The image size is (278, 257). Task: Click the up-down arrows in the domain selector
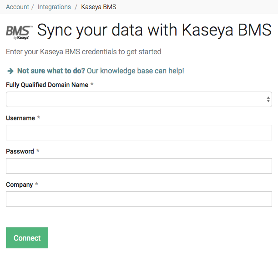pos(268,99)
